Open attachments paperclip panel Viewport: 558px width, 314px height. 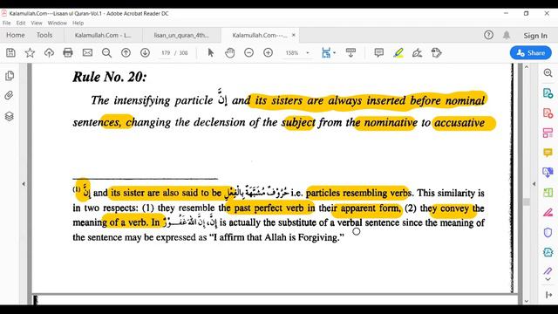click(x=10, y=95)
